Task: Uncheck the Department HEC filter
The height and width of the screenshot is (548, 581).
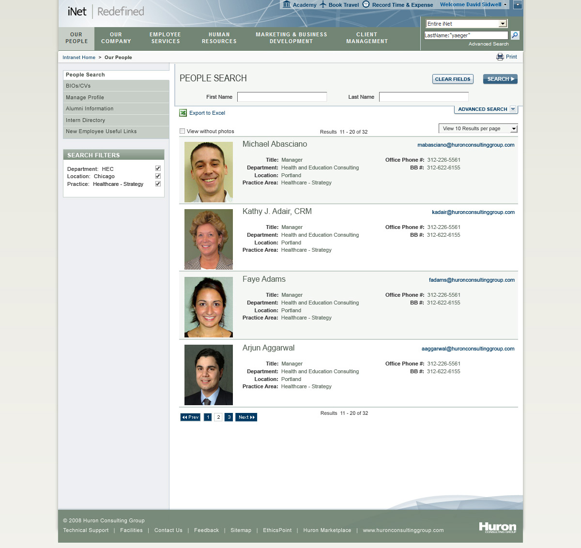Action: [x=158, y=168]
